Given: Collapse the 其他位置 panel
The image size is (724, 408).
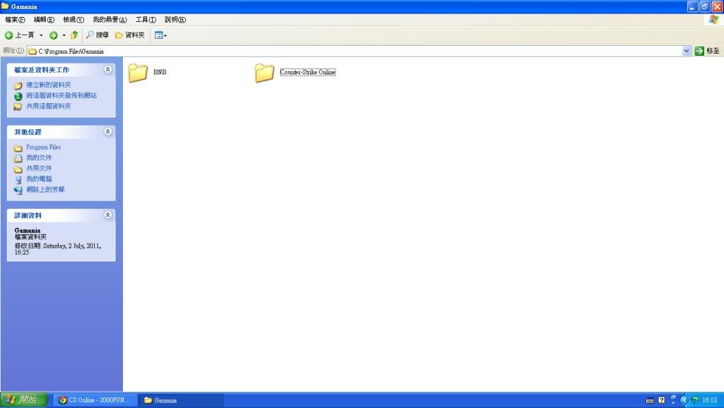Looking at the screenshot, I should coord(107,131).
